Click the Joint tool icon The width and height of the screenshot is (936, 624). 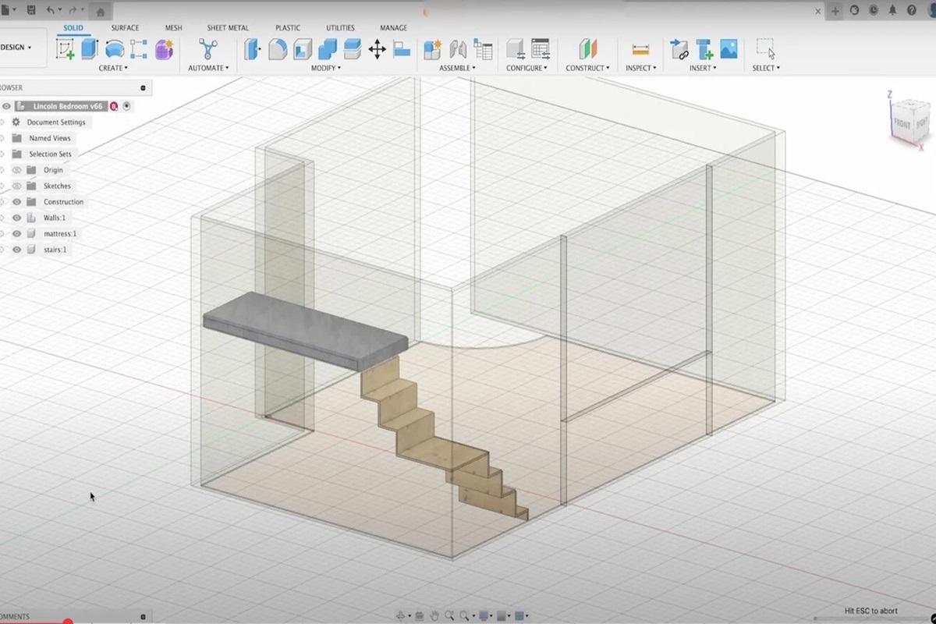458,50
